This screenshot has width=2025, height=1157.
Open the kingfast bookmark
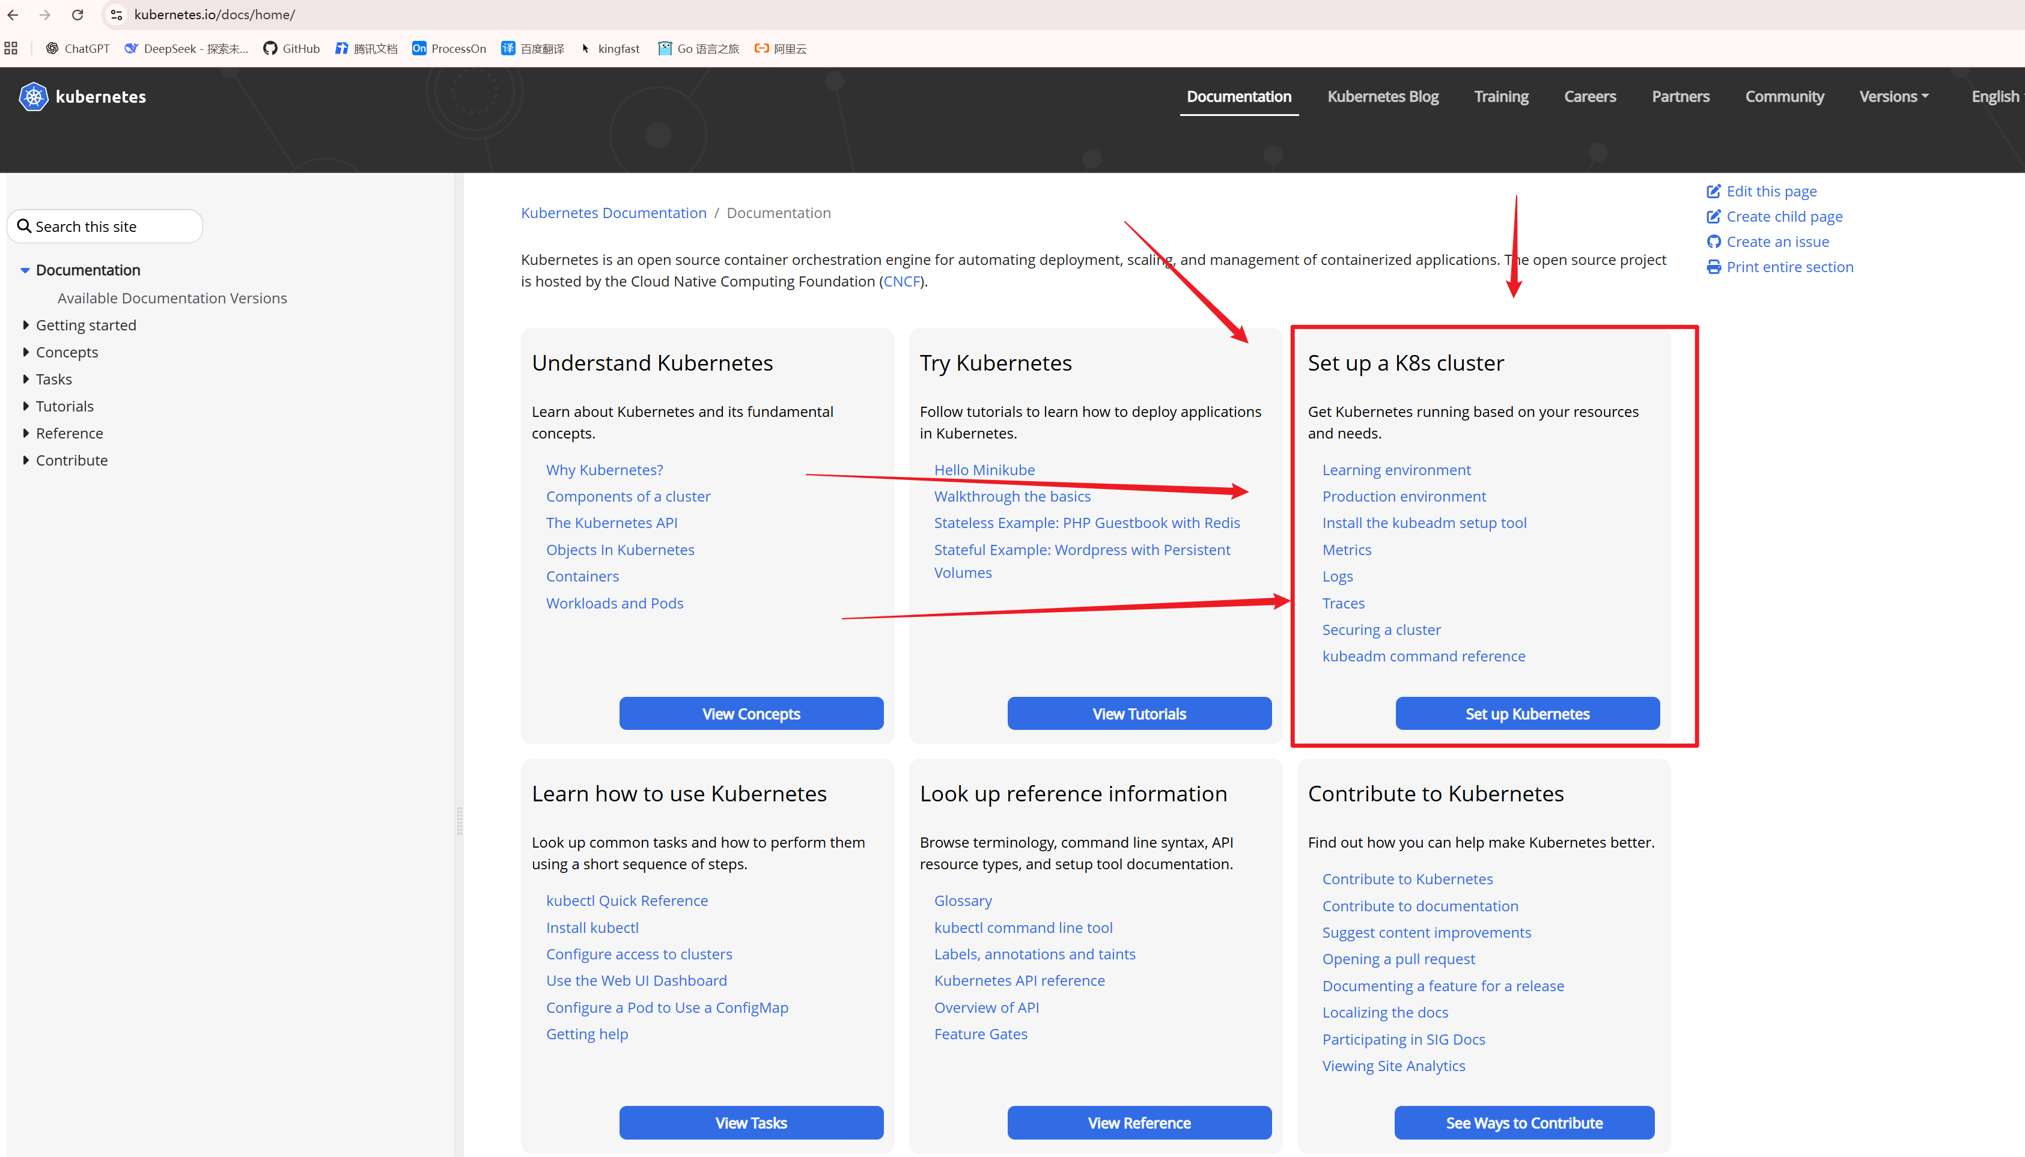tap(609, 49)
